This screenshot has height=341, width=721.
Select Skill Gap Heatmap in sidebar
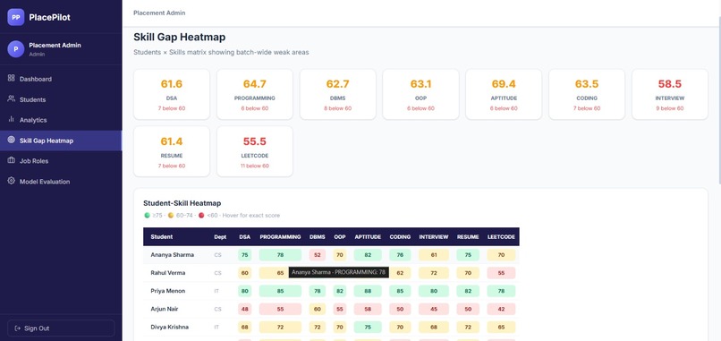(x=61, y=141)
